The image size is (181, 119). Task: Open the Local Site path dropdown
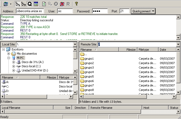click(75, 44)
